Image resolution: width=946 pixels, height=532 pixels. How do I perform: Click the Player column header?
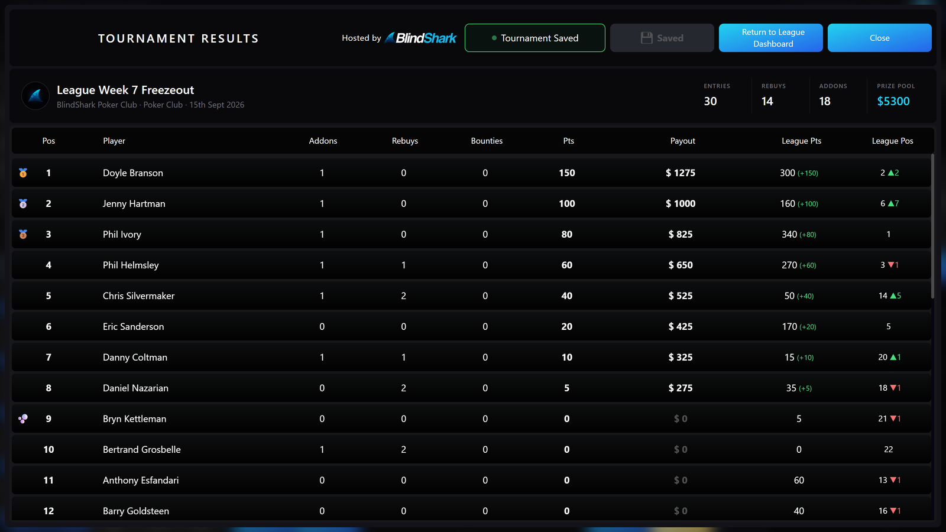pos(114,141)
